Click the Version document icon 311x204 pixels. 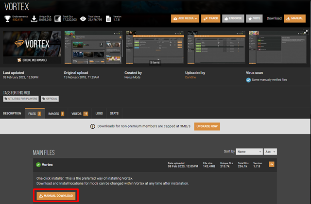[108, 18]
